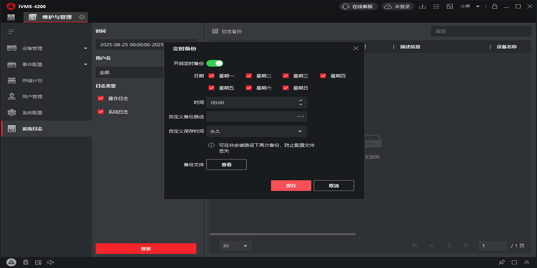This screenshot has width=537, height=268.
Task: Open the 用户名 全部 dropdown
Action: click(130, 72)
